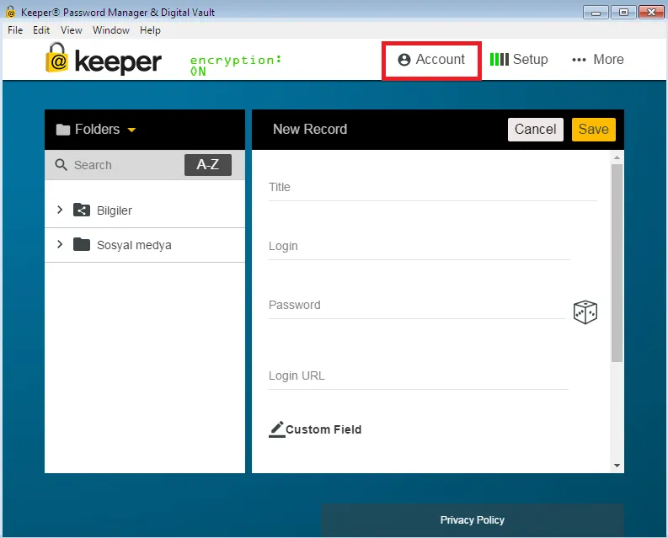This screenshot has height=538, width=668.
Task: Select the Sosyal medya folder name
Action: click(x=134, y=245)
